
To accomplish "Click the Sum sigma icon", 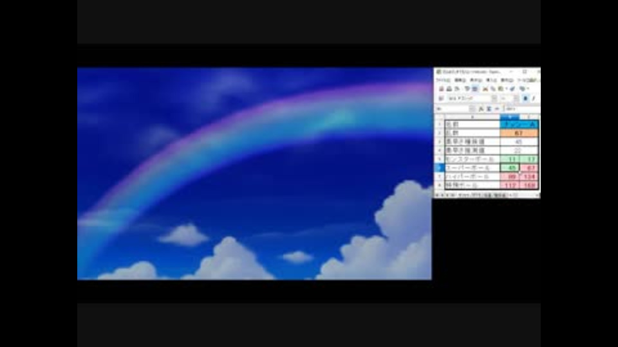I will [489, 109].
